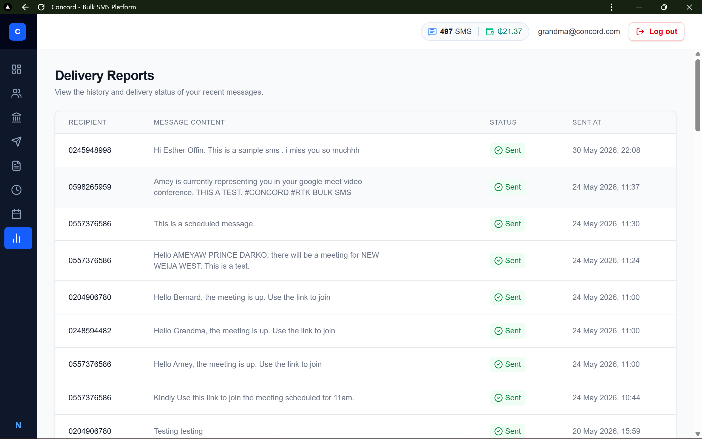Click the 'Hello Bernard, the meeting is up' message

242,297
